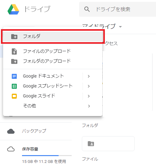This screenshot has height=166, width=156.
Task: Open the その他 menu entry
Action: coord(53,106)
